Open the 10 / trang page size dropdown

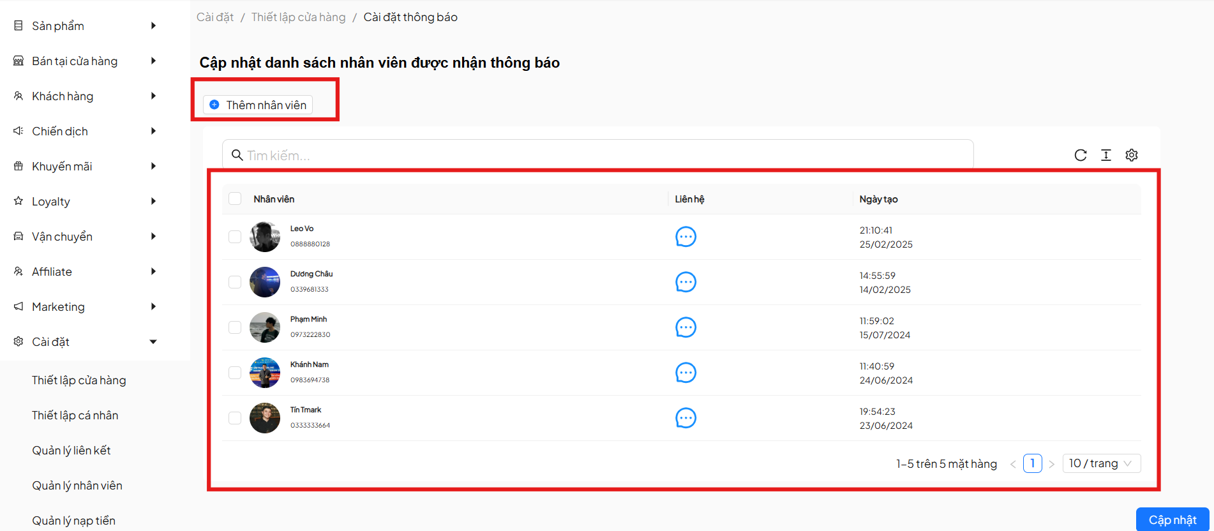(x=1100, y=463)
